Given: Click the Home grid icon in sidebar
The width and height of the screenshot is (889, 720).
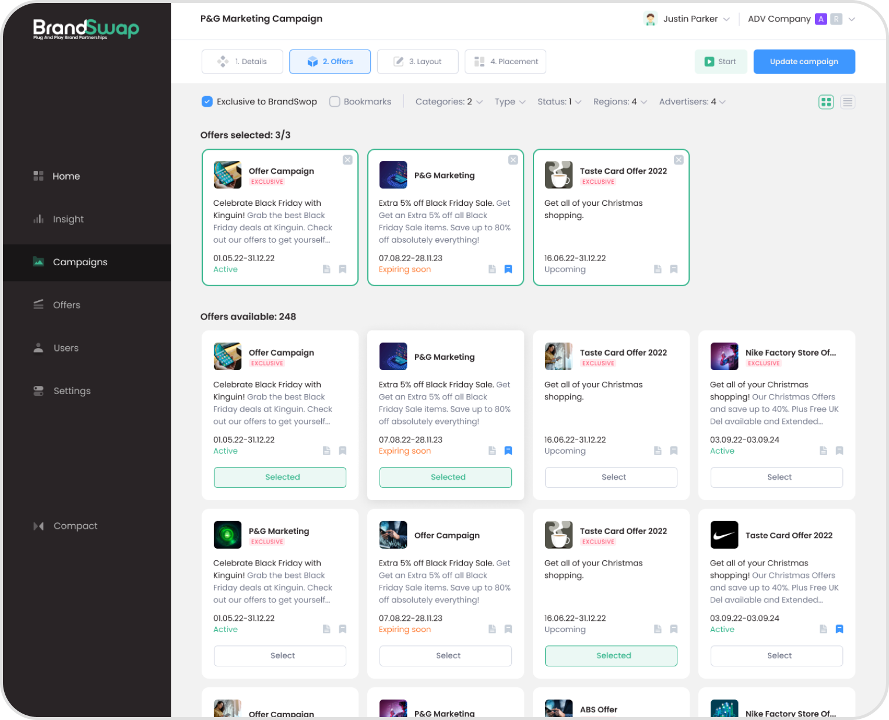Looking at the screenshot, I should (x=38, y=176).
